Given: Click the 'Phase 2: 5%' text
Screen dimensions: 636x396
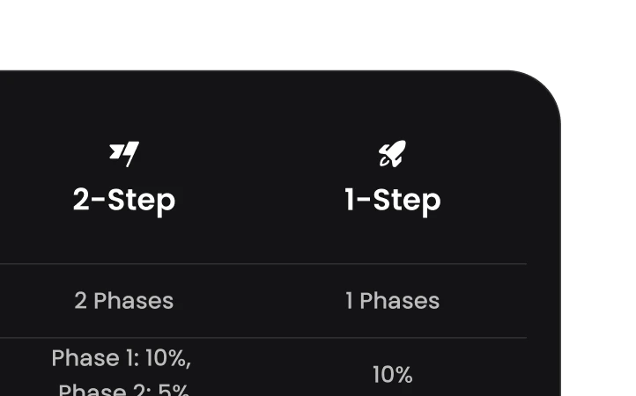Looking at the screenshot, I should 124,388.
